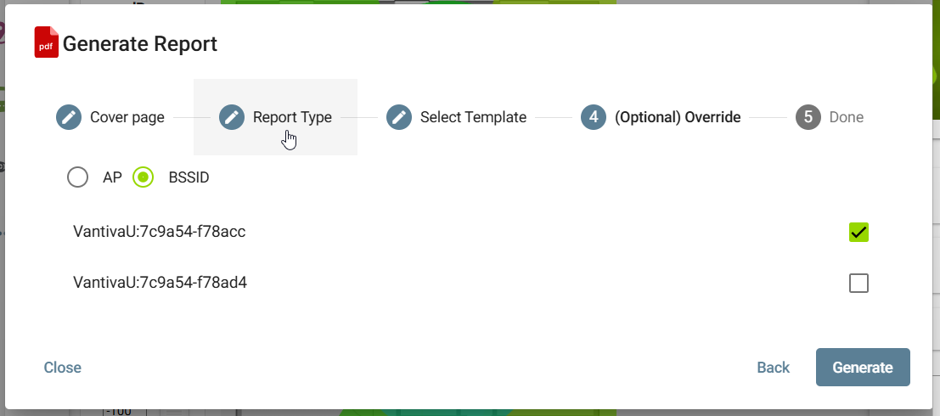Switch to the Report Type step label
The width and height of the screenshot is (940, 416).
click(292, 117)
